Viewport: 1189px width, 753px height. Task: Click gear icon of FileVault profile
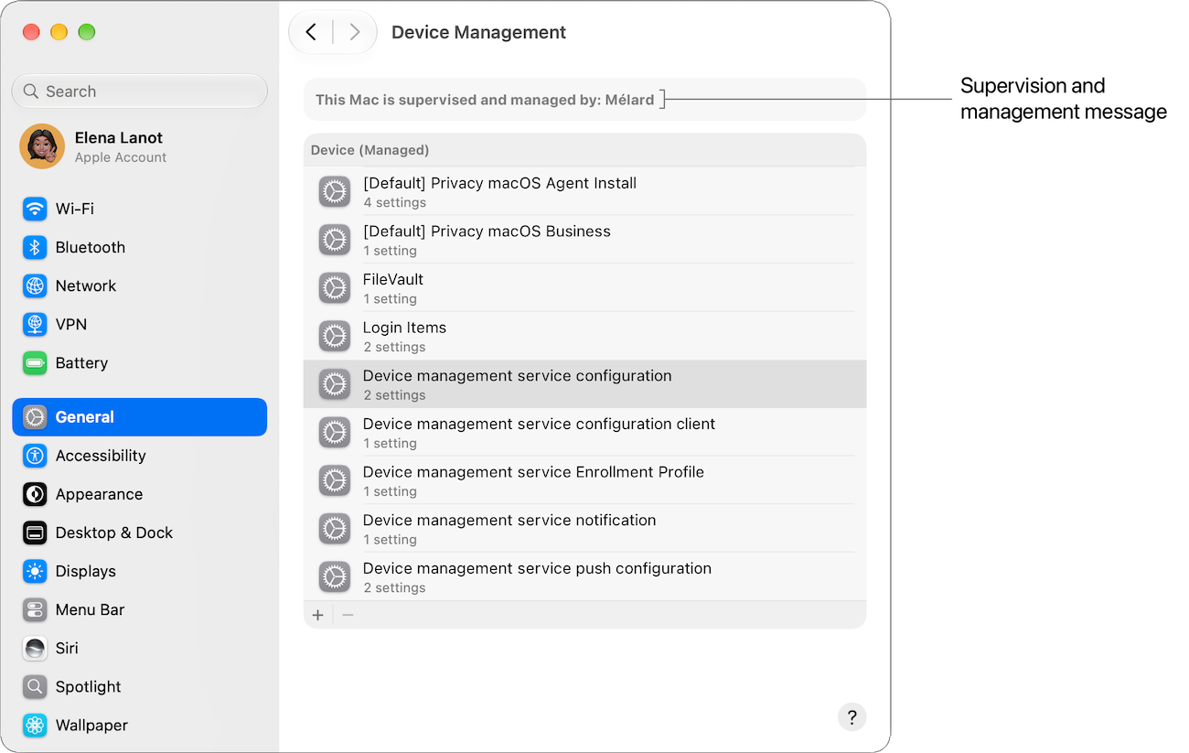pos(335,288)
